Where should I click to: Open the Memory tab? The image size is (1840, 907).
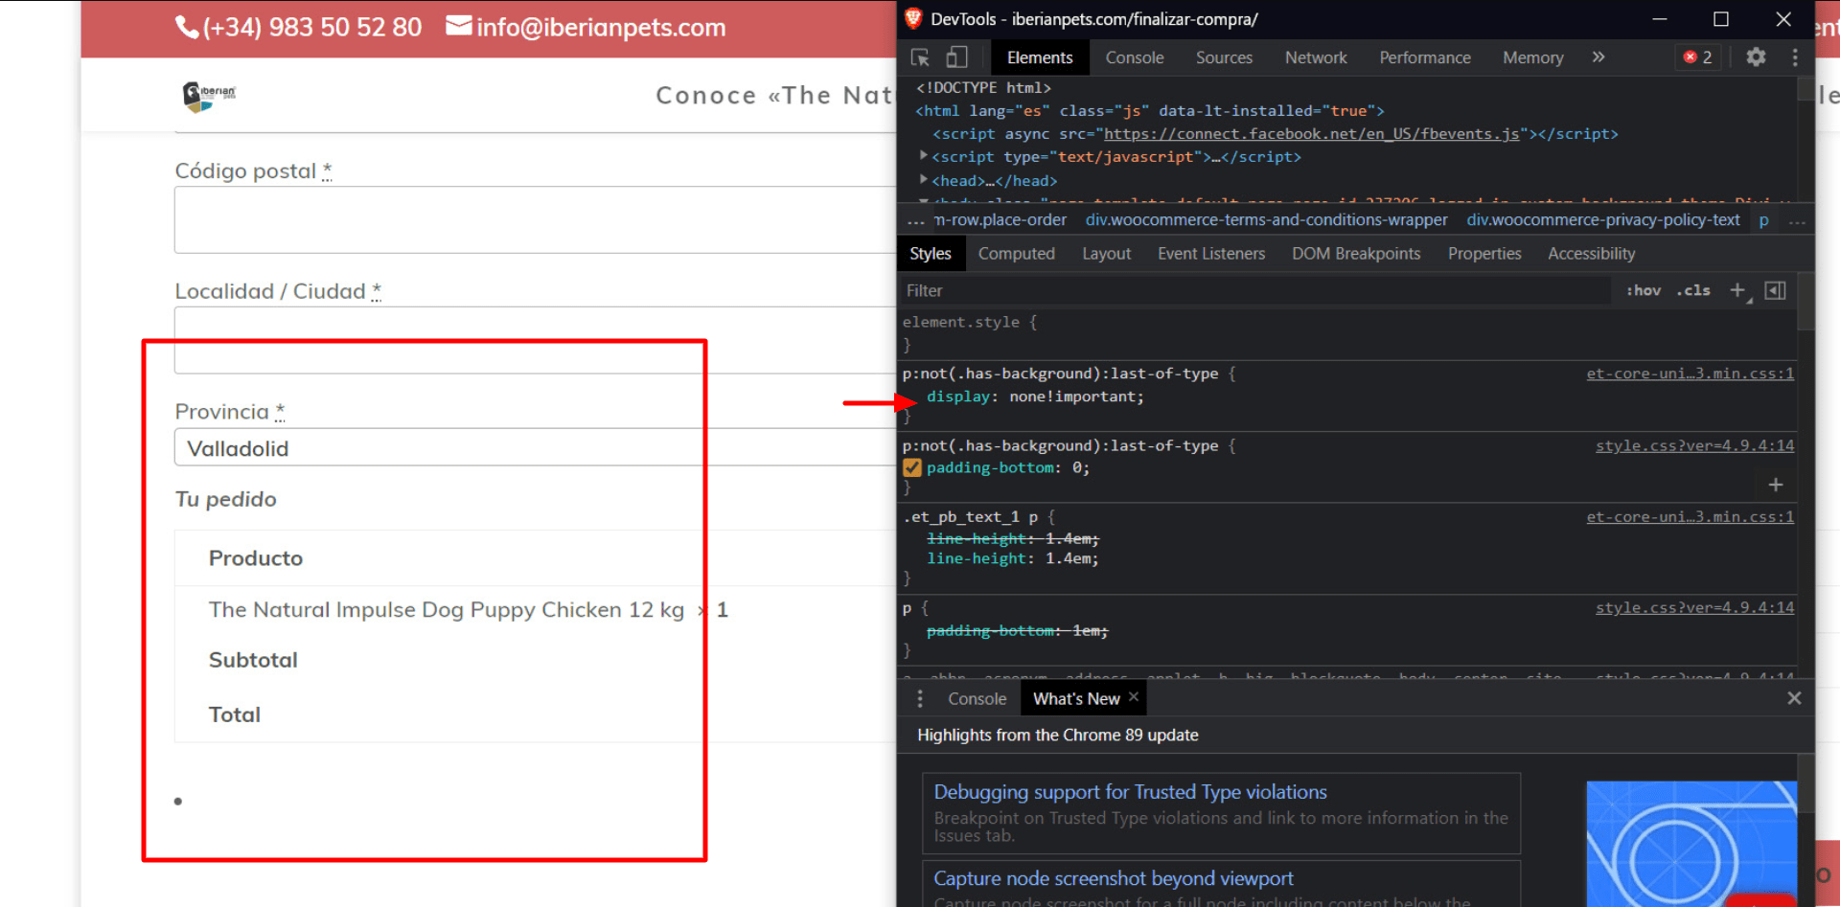pos(1532,57)
